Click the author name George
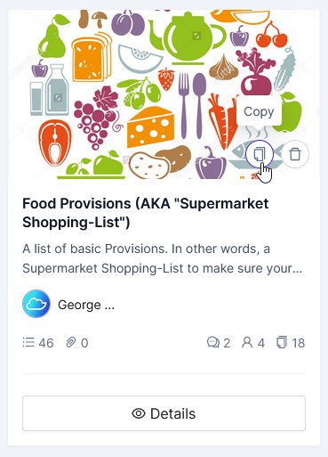This screenshot has width=328, height=457. click(x=86, y=305)
